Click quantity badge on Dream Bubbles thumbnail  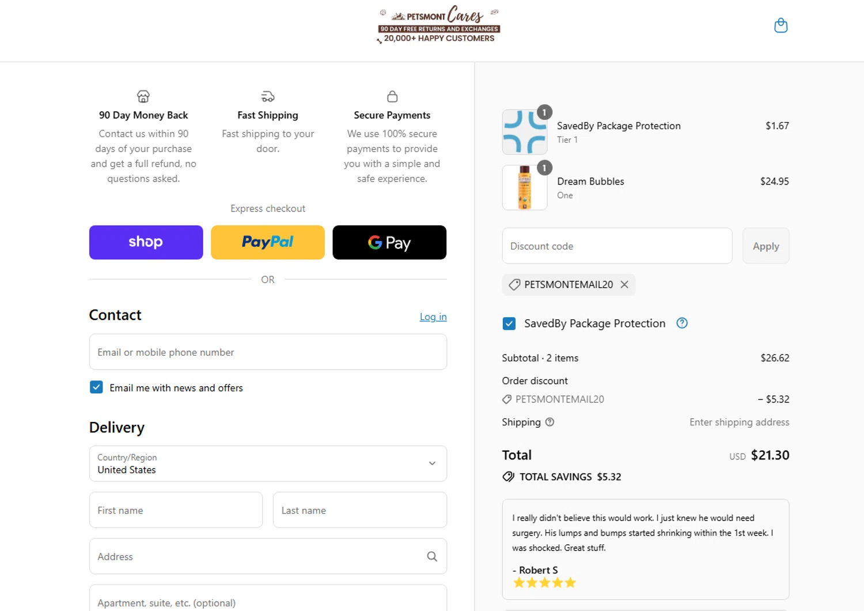pos(544,168)
